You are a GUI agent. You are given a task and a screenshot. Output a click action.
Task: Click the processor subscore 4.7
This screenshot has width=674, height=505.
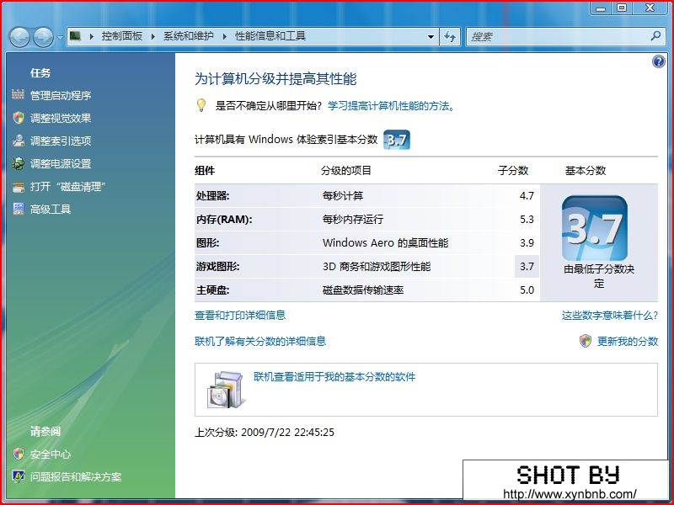[527, 196]
